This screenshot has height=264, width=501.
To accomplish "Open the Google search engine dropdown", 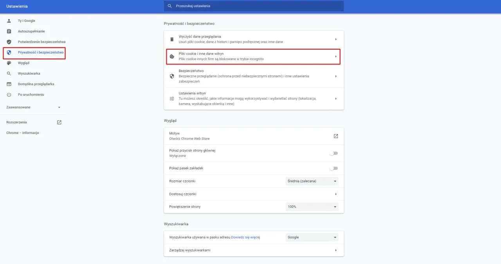I will point(312,237).
